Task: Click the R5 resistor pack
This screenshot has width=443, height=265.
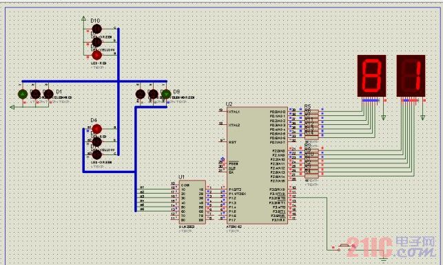Action: click(x=311, y=125)
